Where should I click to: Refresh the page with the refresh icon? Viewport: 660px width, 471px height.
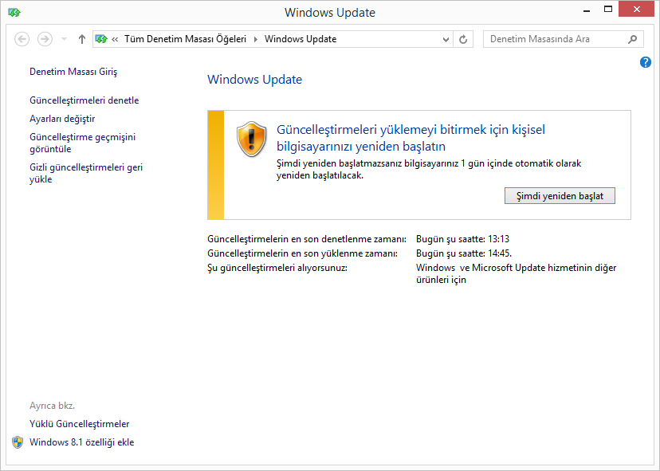463,39
